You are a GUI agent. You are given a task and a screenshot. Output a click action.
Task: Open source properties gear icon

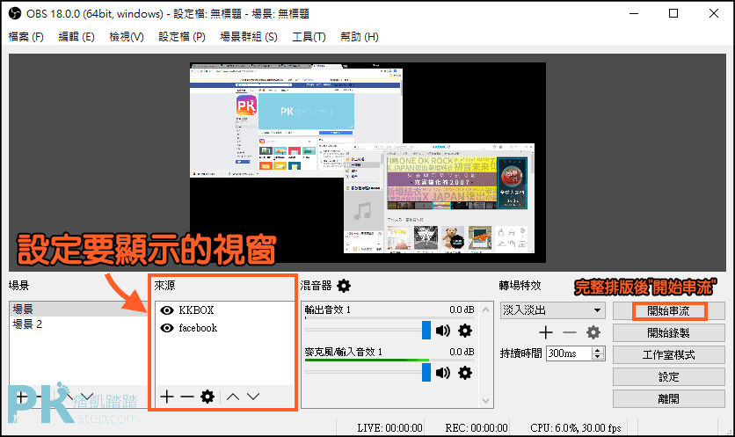[207, 397]
